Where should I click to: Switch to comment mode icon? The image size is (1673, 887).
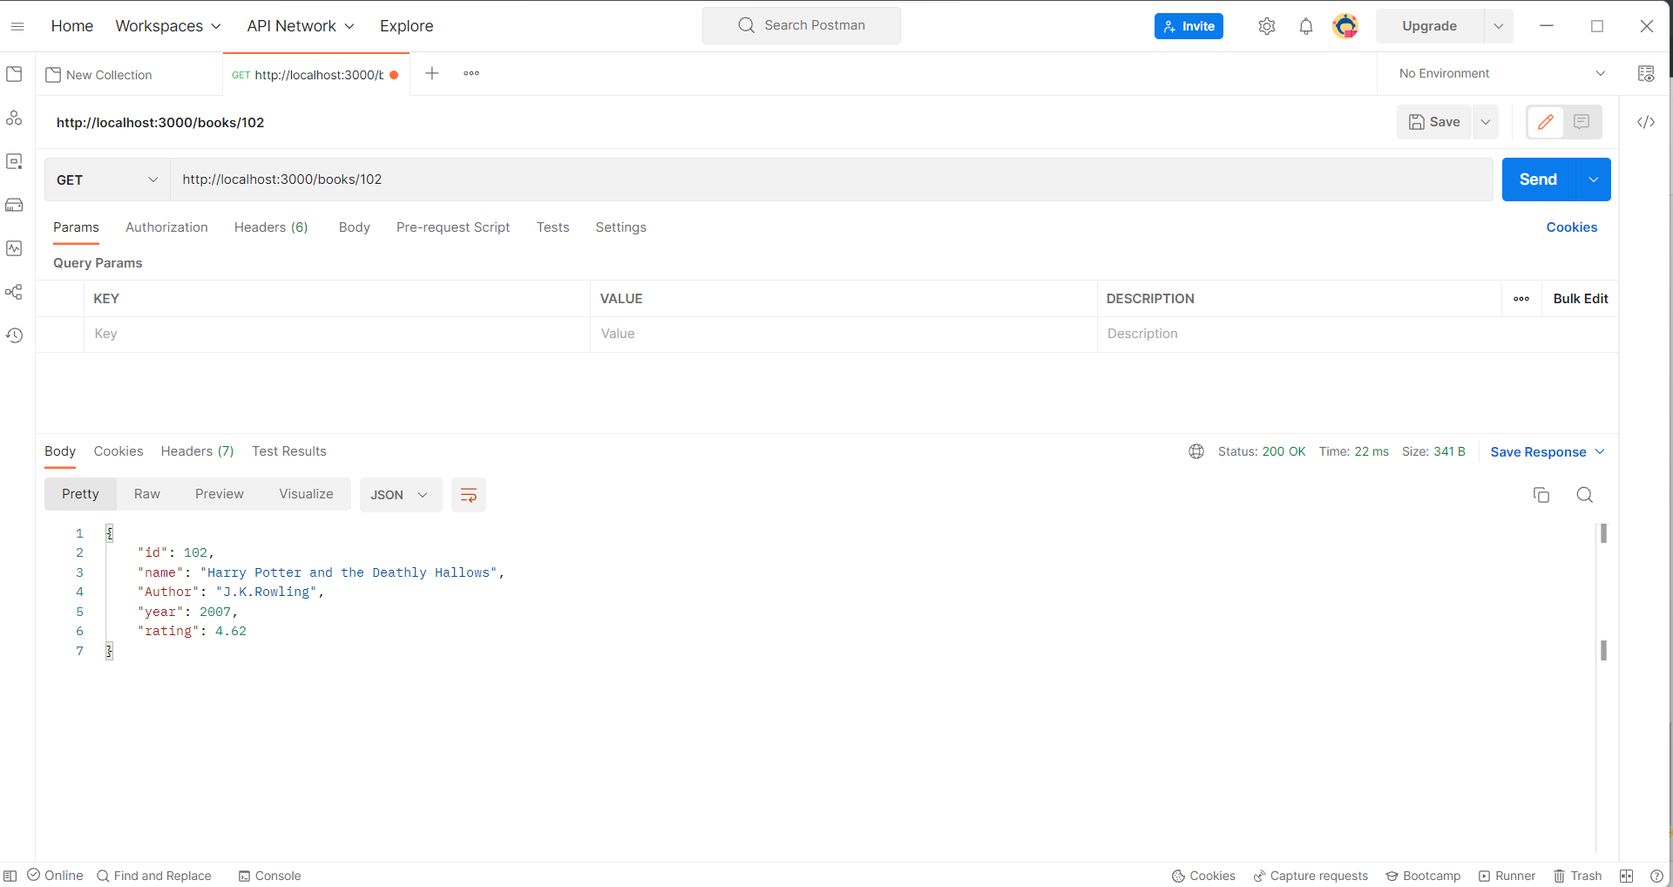tap(1582, 122)
